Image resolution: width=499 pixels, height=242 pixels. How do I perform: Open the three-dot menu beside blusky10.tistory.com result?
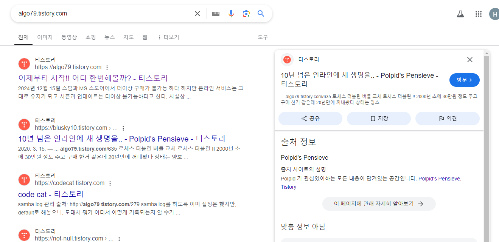123,128
